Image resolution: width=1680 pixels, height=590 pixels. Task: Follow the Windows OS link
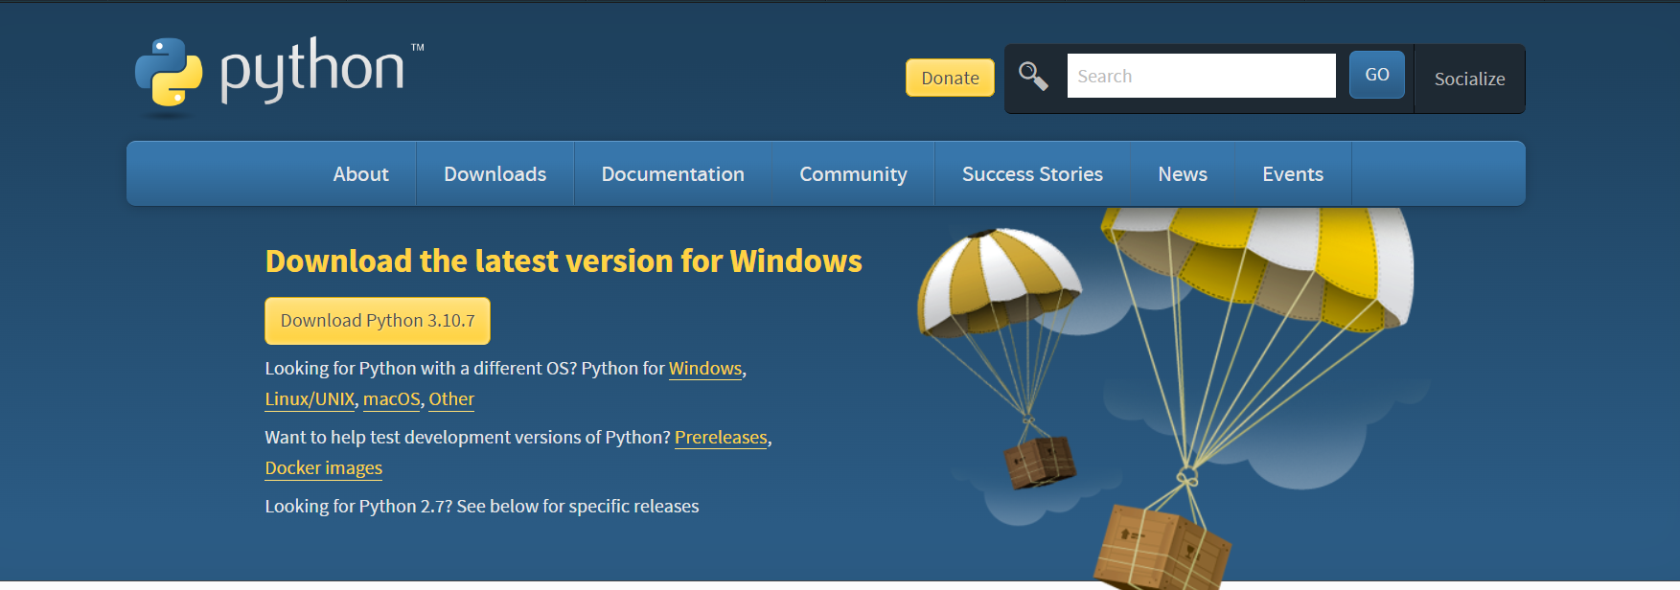(705, 369)
